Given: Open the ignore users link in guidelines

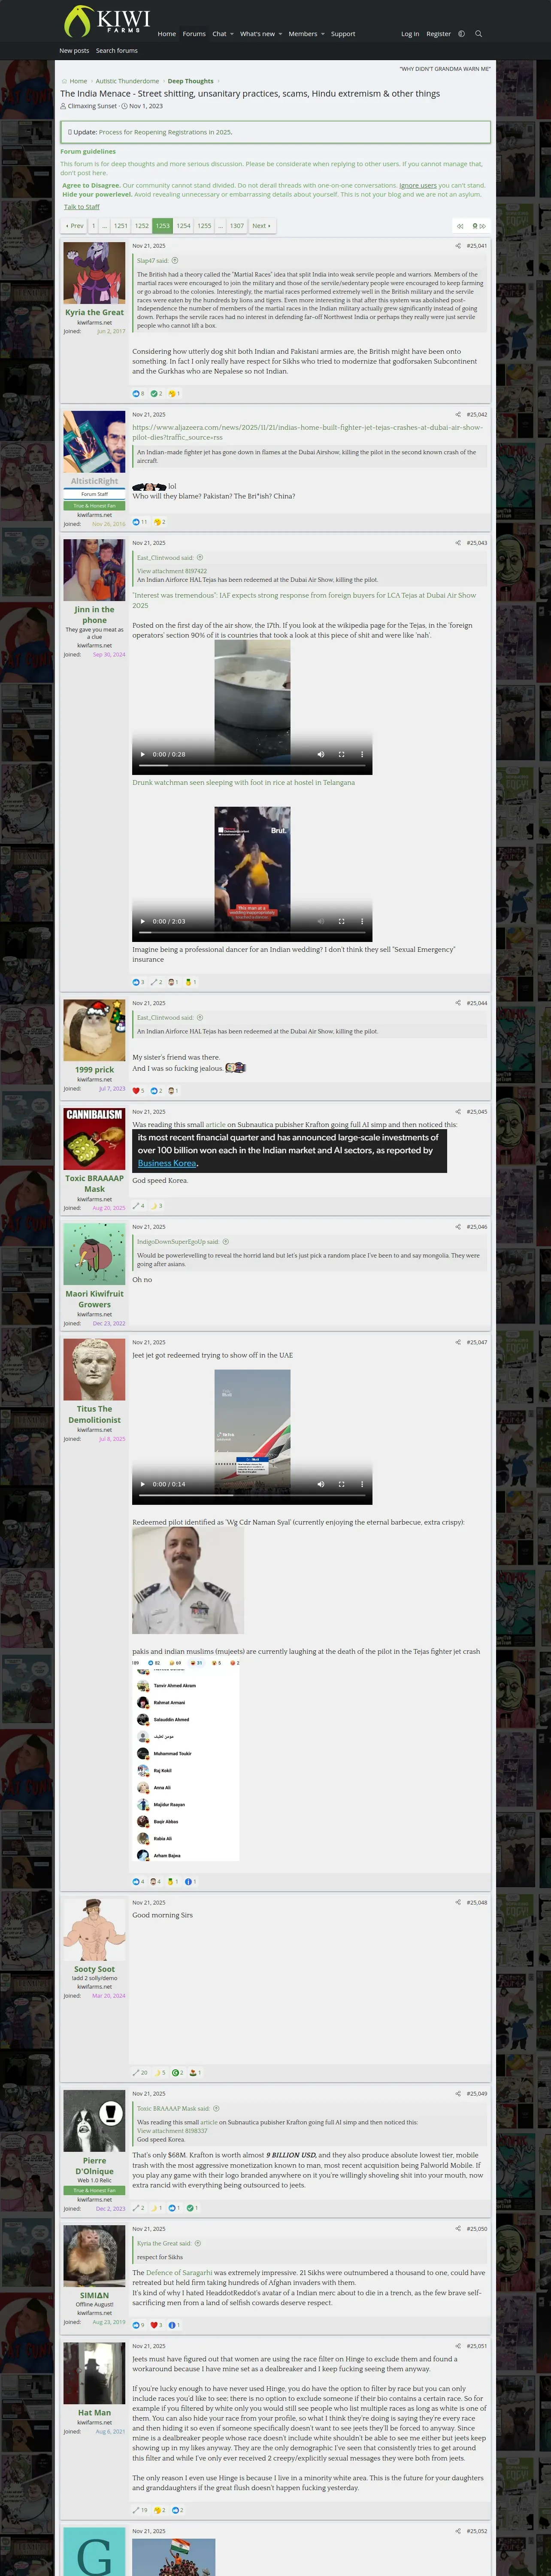Looking at the screenshot, I should [x=418, y=185].
